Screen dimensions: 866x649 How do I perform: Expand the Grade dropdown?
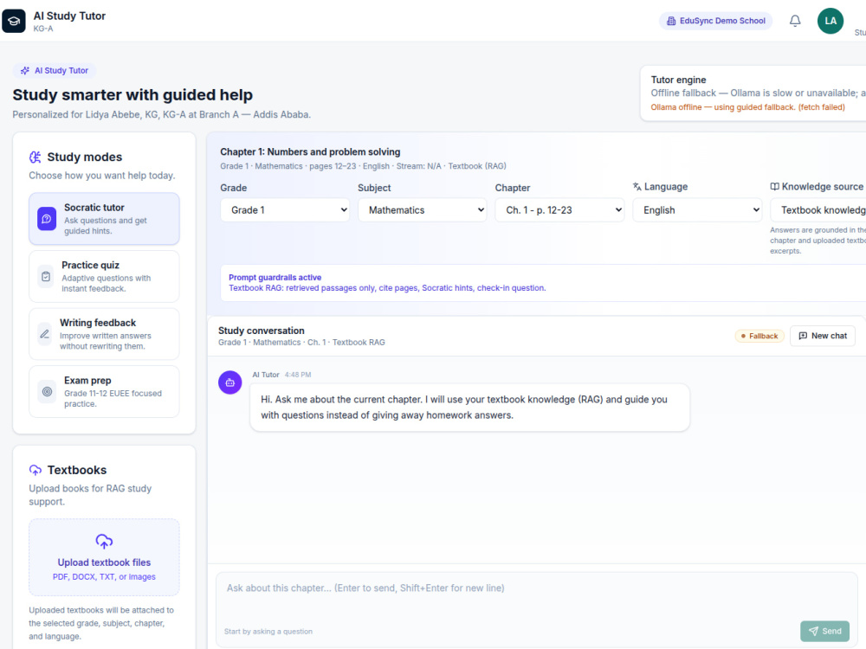(x=285, y=209)
